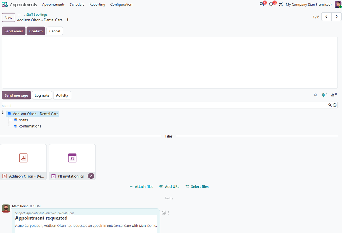Image resolution: width=342 pixels, height=233 pixels.
Task: Open company switcher My Company (San Francisco)
Action: pos(309,4)
